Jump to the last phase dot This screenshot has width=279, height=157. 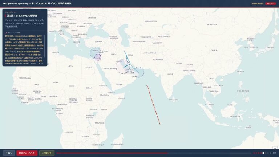[271, 153]
